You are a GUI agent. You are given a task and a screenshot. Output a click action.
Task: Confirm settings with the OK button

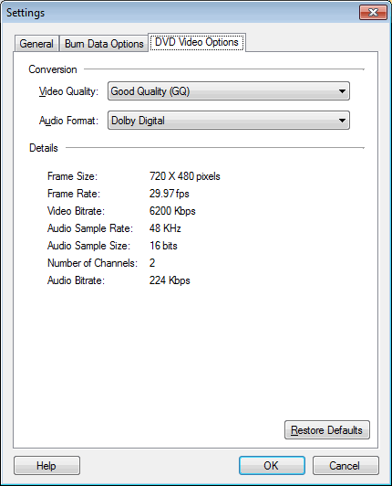click(272, 466)
